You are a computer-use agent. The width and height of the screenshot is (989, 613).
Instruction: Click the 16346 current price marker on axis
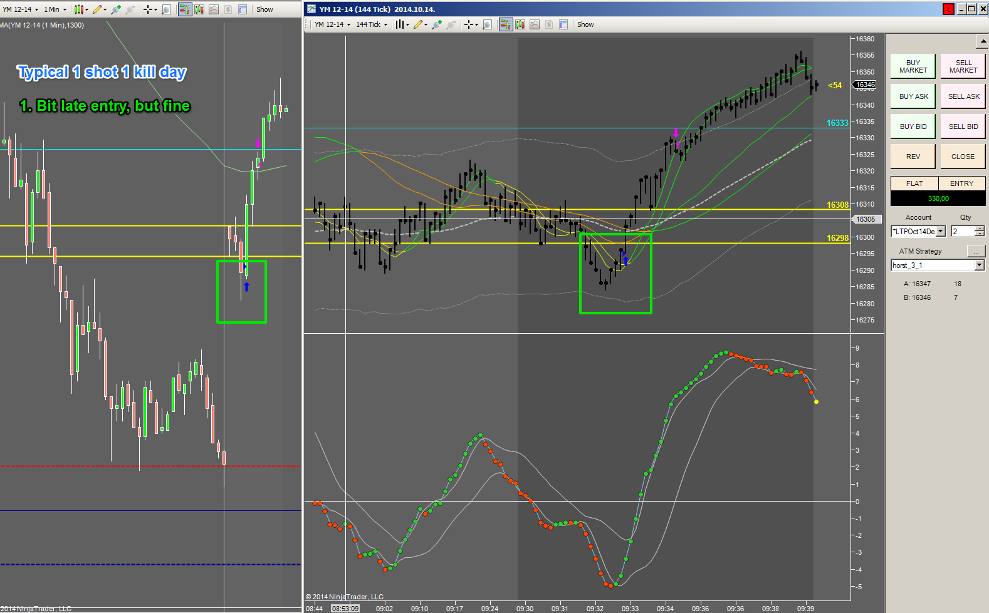(865, 85)
